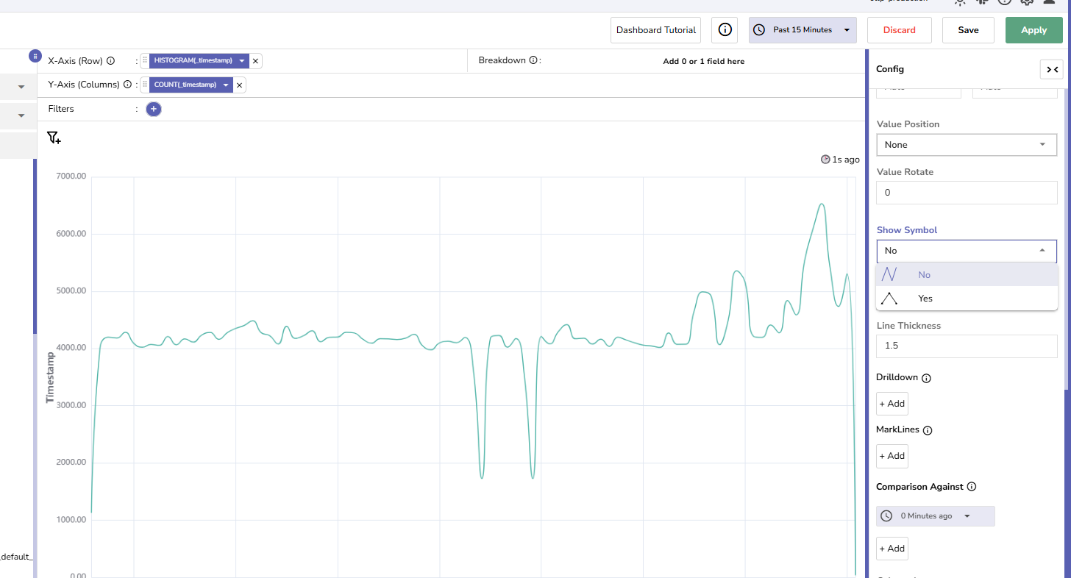Open the Value Position dropdown
Image resolution: width=1071 pixels, height=578 pixels.
tap(966, 145)
